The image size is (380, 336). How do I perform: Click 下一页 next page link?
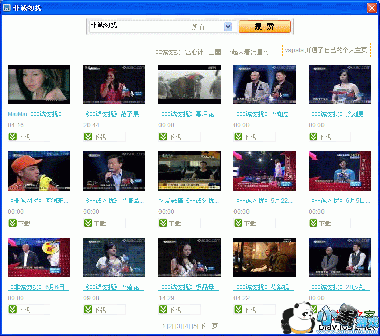pos(209,326)
